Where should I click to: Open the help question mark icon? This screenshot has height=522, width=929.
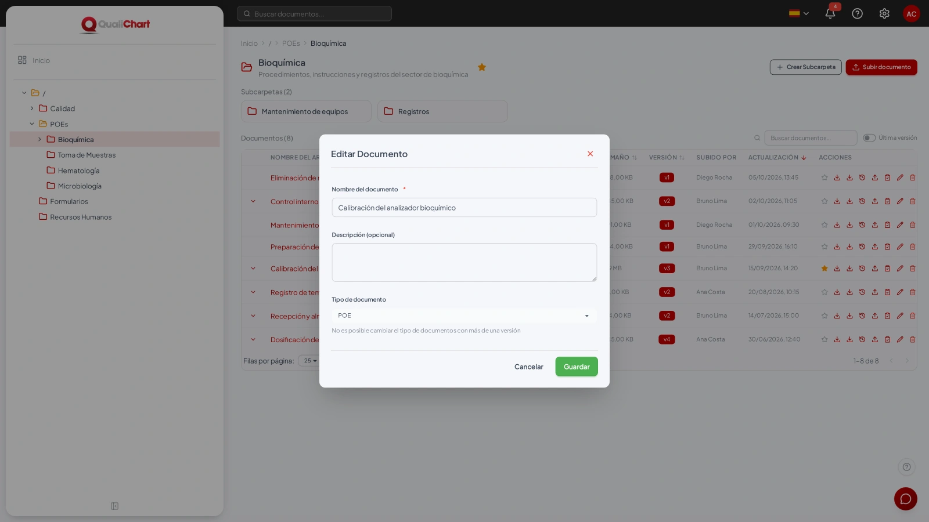pos(857,13)
